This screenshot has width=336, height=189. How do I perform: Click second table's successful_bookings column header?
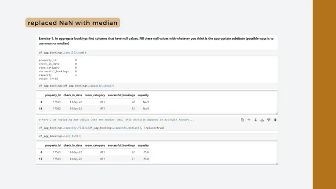click(121, 145)
